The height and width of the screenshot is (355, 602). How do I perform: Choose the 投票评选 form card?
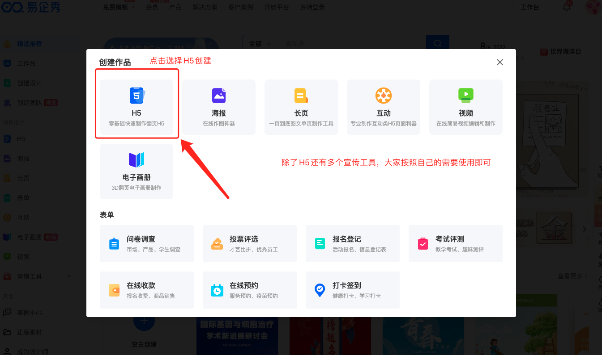250,243
